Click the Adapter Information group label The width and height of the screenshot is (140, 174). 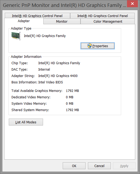[x=26, y=57]
